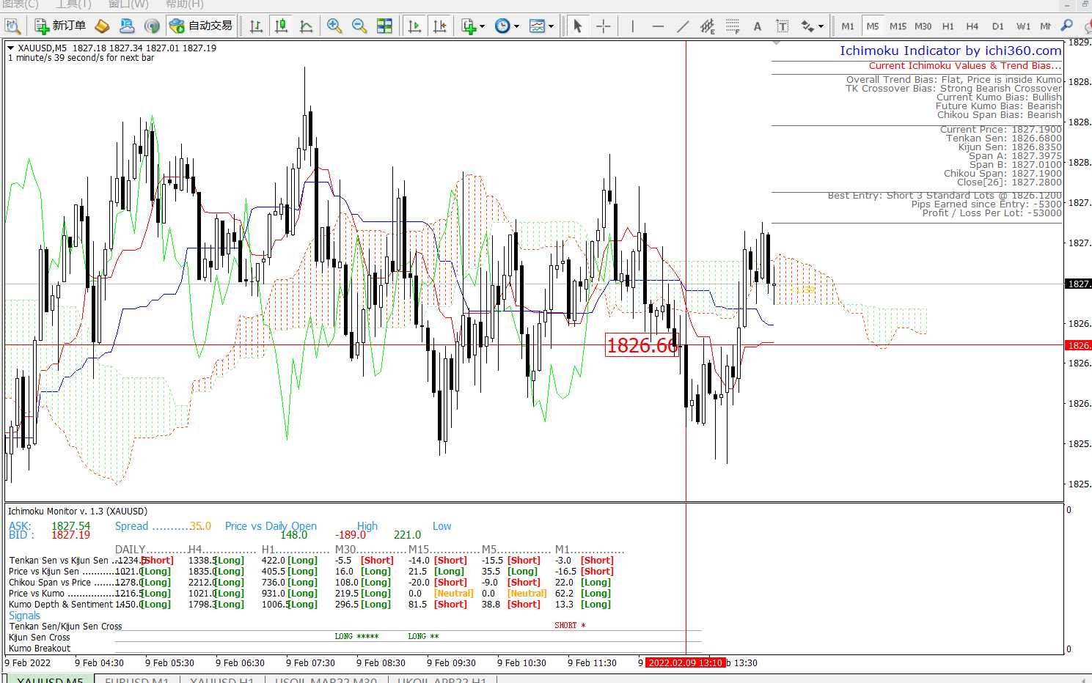Click Current Ichimoku Values & Trend Bias text

pos(965,65)
